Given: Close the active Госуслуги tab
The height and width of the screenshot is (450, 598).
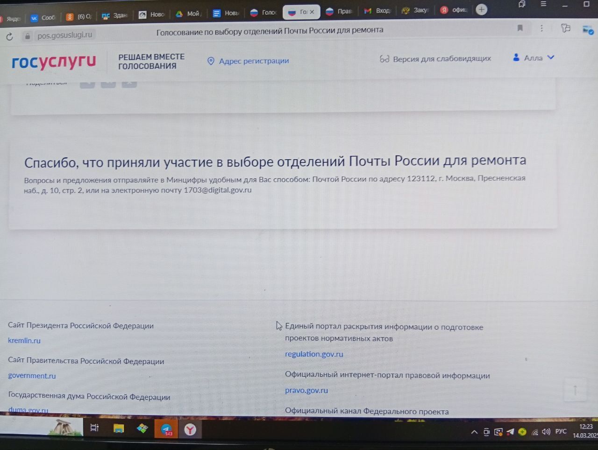Looking at the screenshot, I should click(x=312, y=12).
